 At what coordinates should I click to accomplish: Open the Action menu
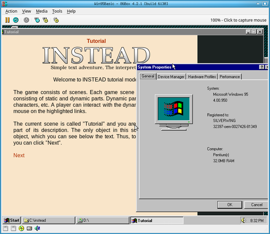[x=11, y=11]
